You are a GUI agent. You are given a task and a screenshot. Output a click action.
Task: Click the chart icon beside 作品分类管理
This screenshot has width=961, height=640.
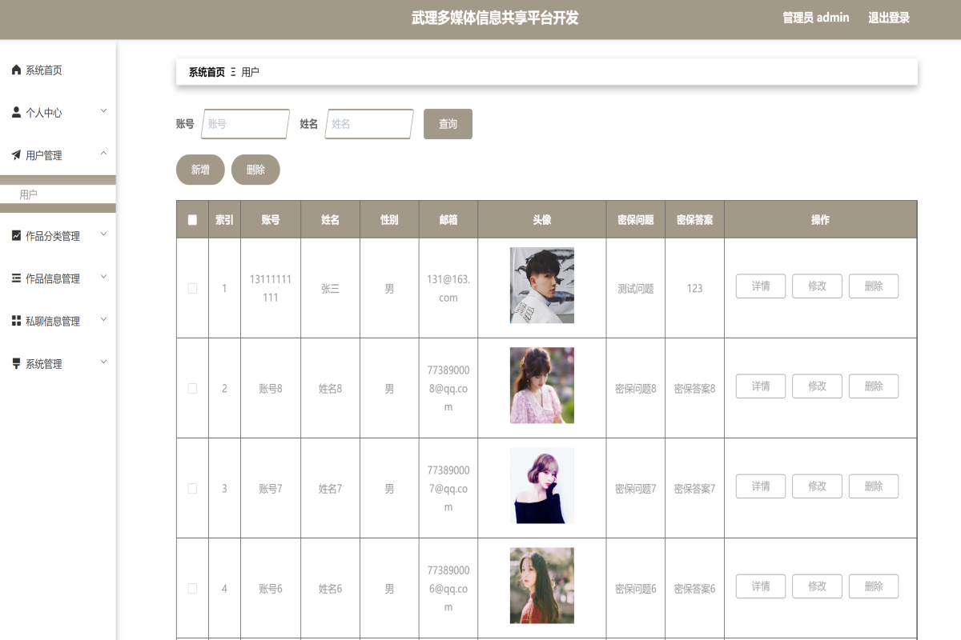coord(14,235)
